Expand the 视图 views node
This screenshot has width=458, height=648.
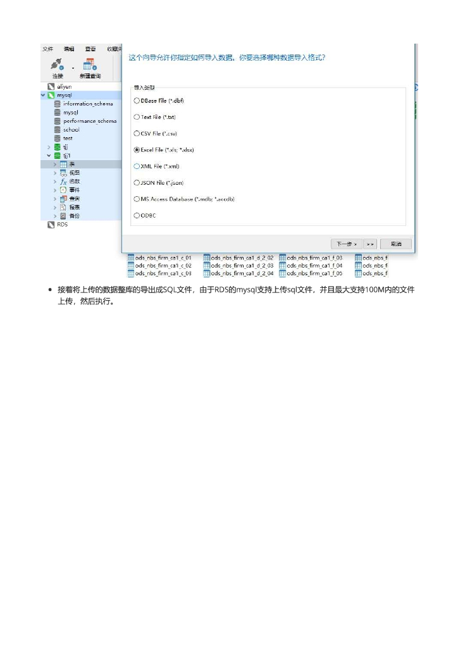(x=54, y=173)
